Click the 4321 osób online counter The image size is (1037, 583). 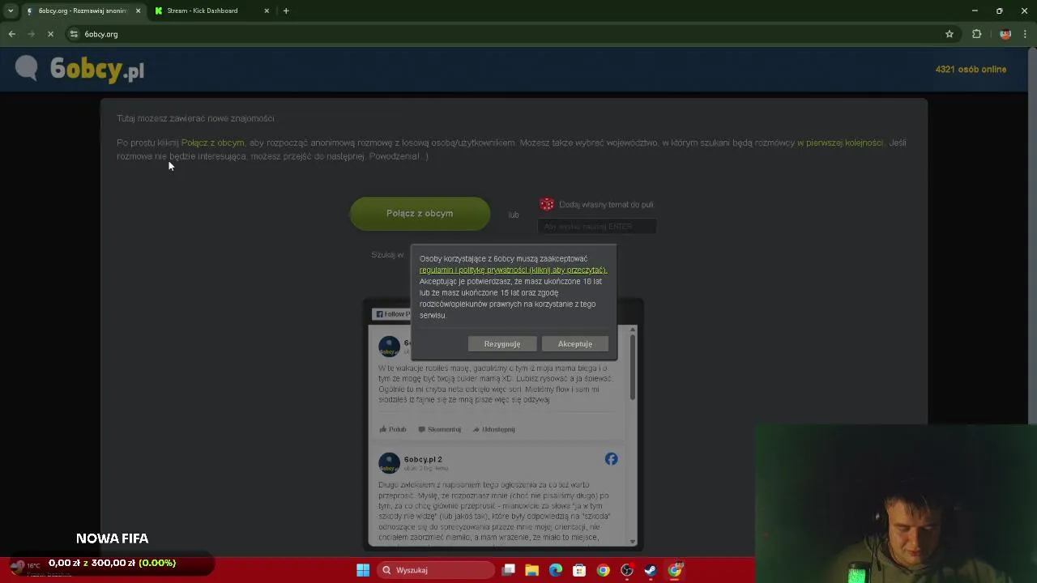(971, 69)
